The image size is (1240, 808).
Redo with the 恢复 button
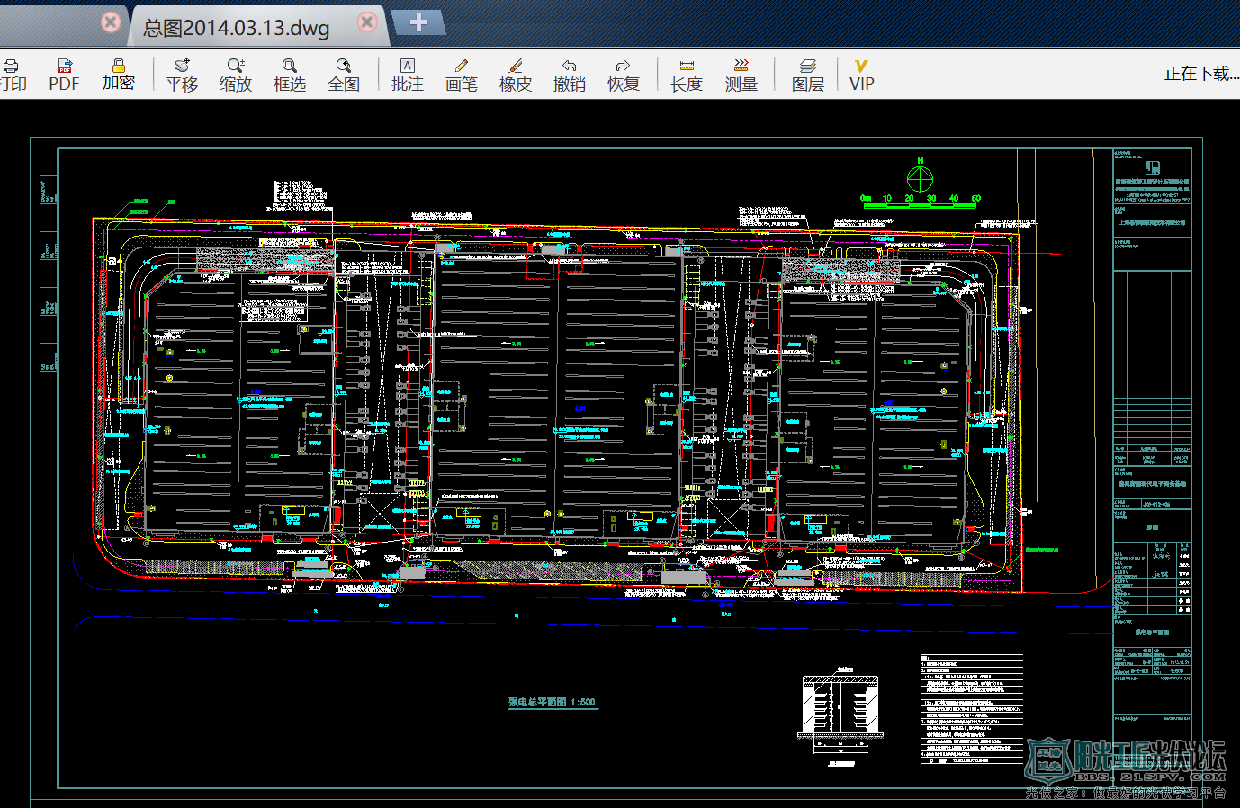click(x=624, y=75)
